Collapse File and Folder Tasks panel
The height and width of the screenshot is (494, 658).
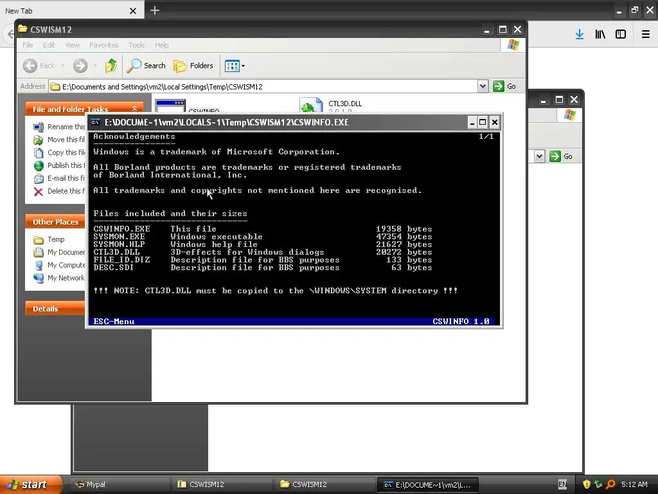135,108
